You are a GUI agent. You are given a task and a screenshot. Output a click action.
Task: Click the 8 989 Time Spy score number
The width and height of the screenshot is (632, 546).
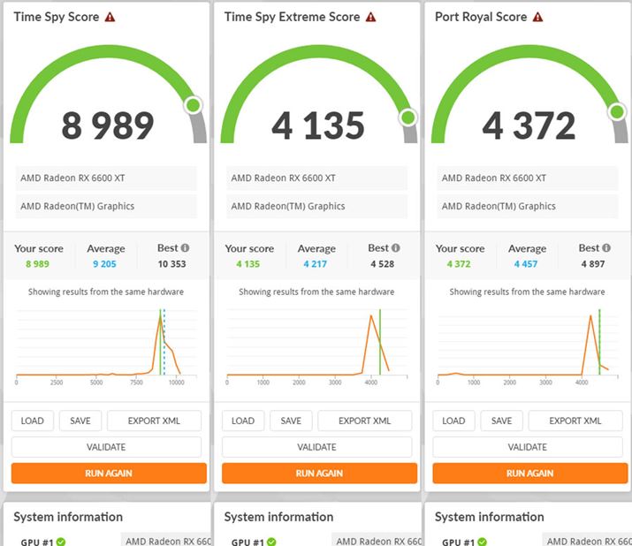[108, 126]
